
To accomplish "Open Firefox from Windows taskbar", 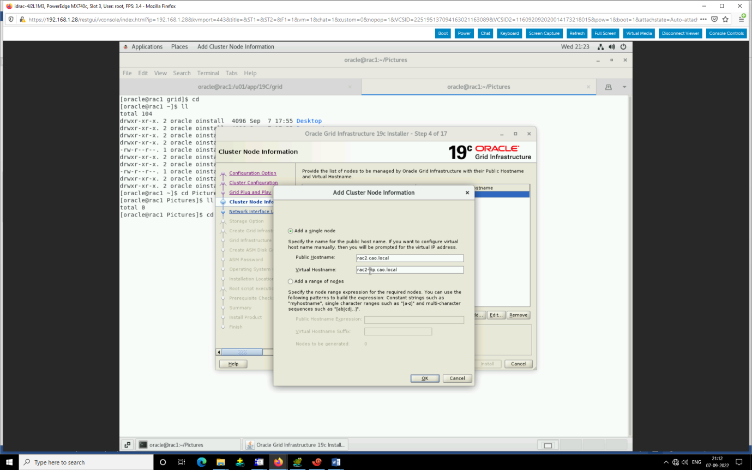I will pyautogui.click(x=278, y=462).
